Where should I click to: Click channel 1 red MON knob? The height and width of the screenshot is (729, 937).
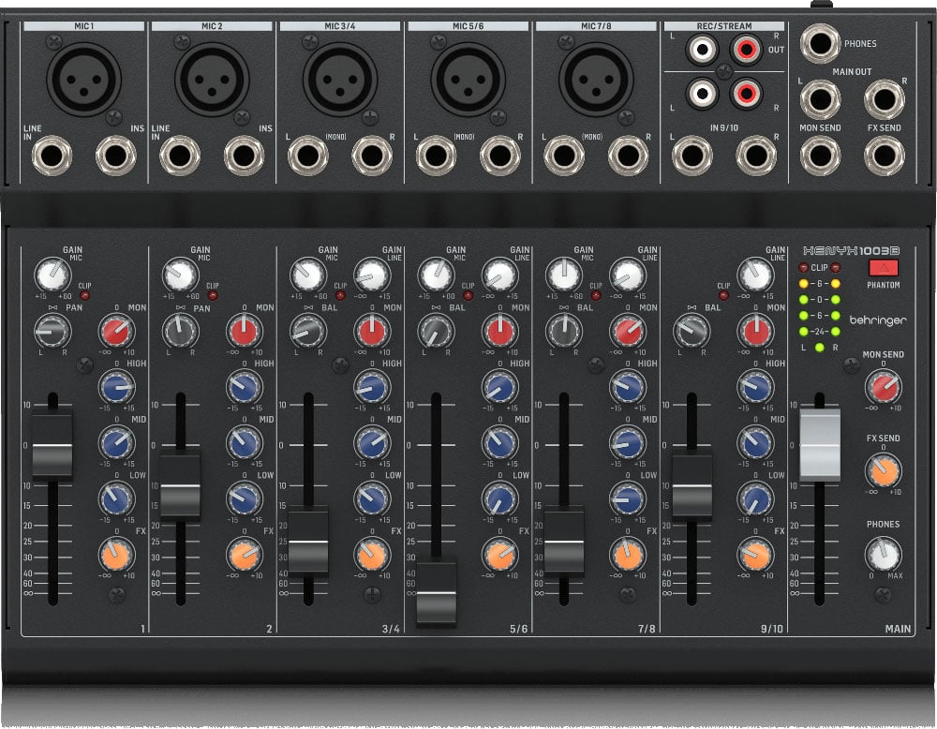[x=116, y=331]
